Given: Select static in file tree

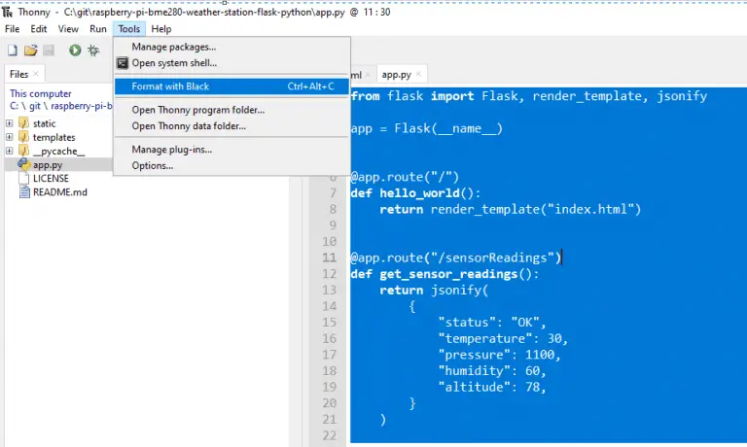Looking at the screenshot, I should pyautogui.click(x=45, y=123).
